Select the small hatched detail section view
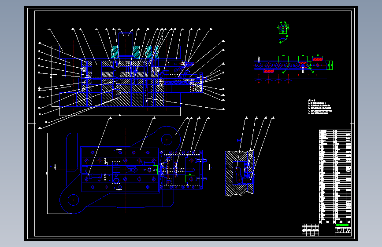Viewport: 382px width, 247px height. (x=240, y=173)
